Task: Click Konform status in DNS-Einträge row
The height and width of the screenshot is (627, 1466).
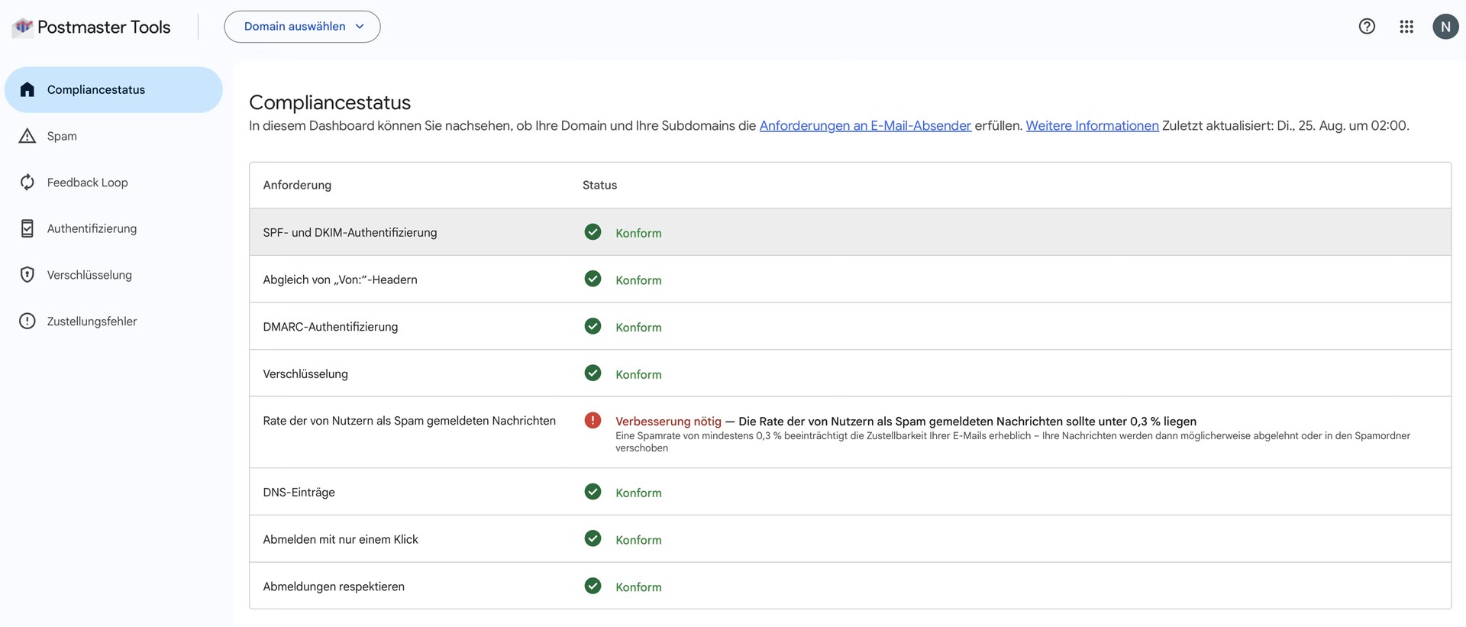Action: [638, 493]
